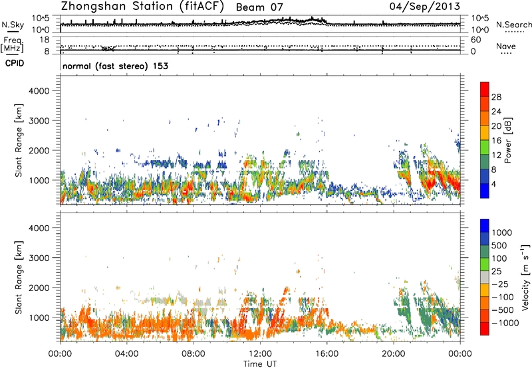
Task: Click the "12" value on Power colorbar
Action: pyautogui.click(x=496, y=155)
